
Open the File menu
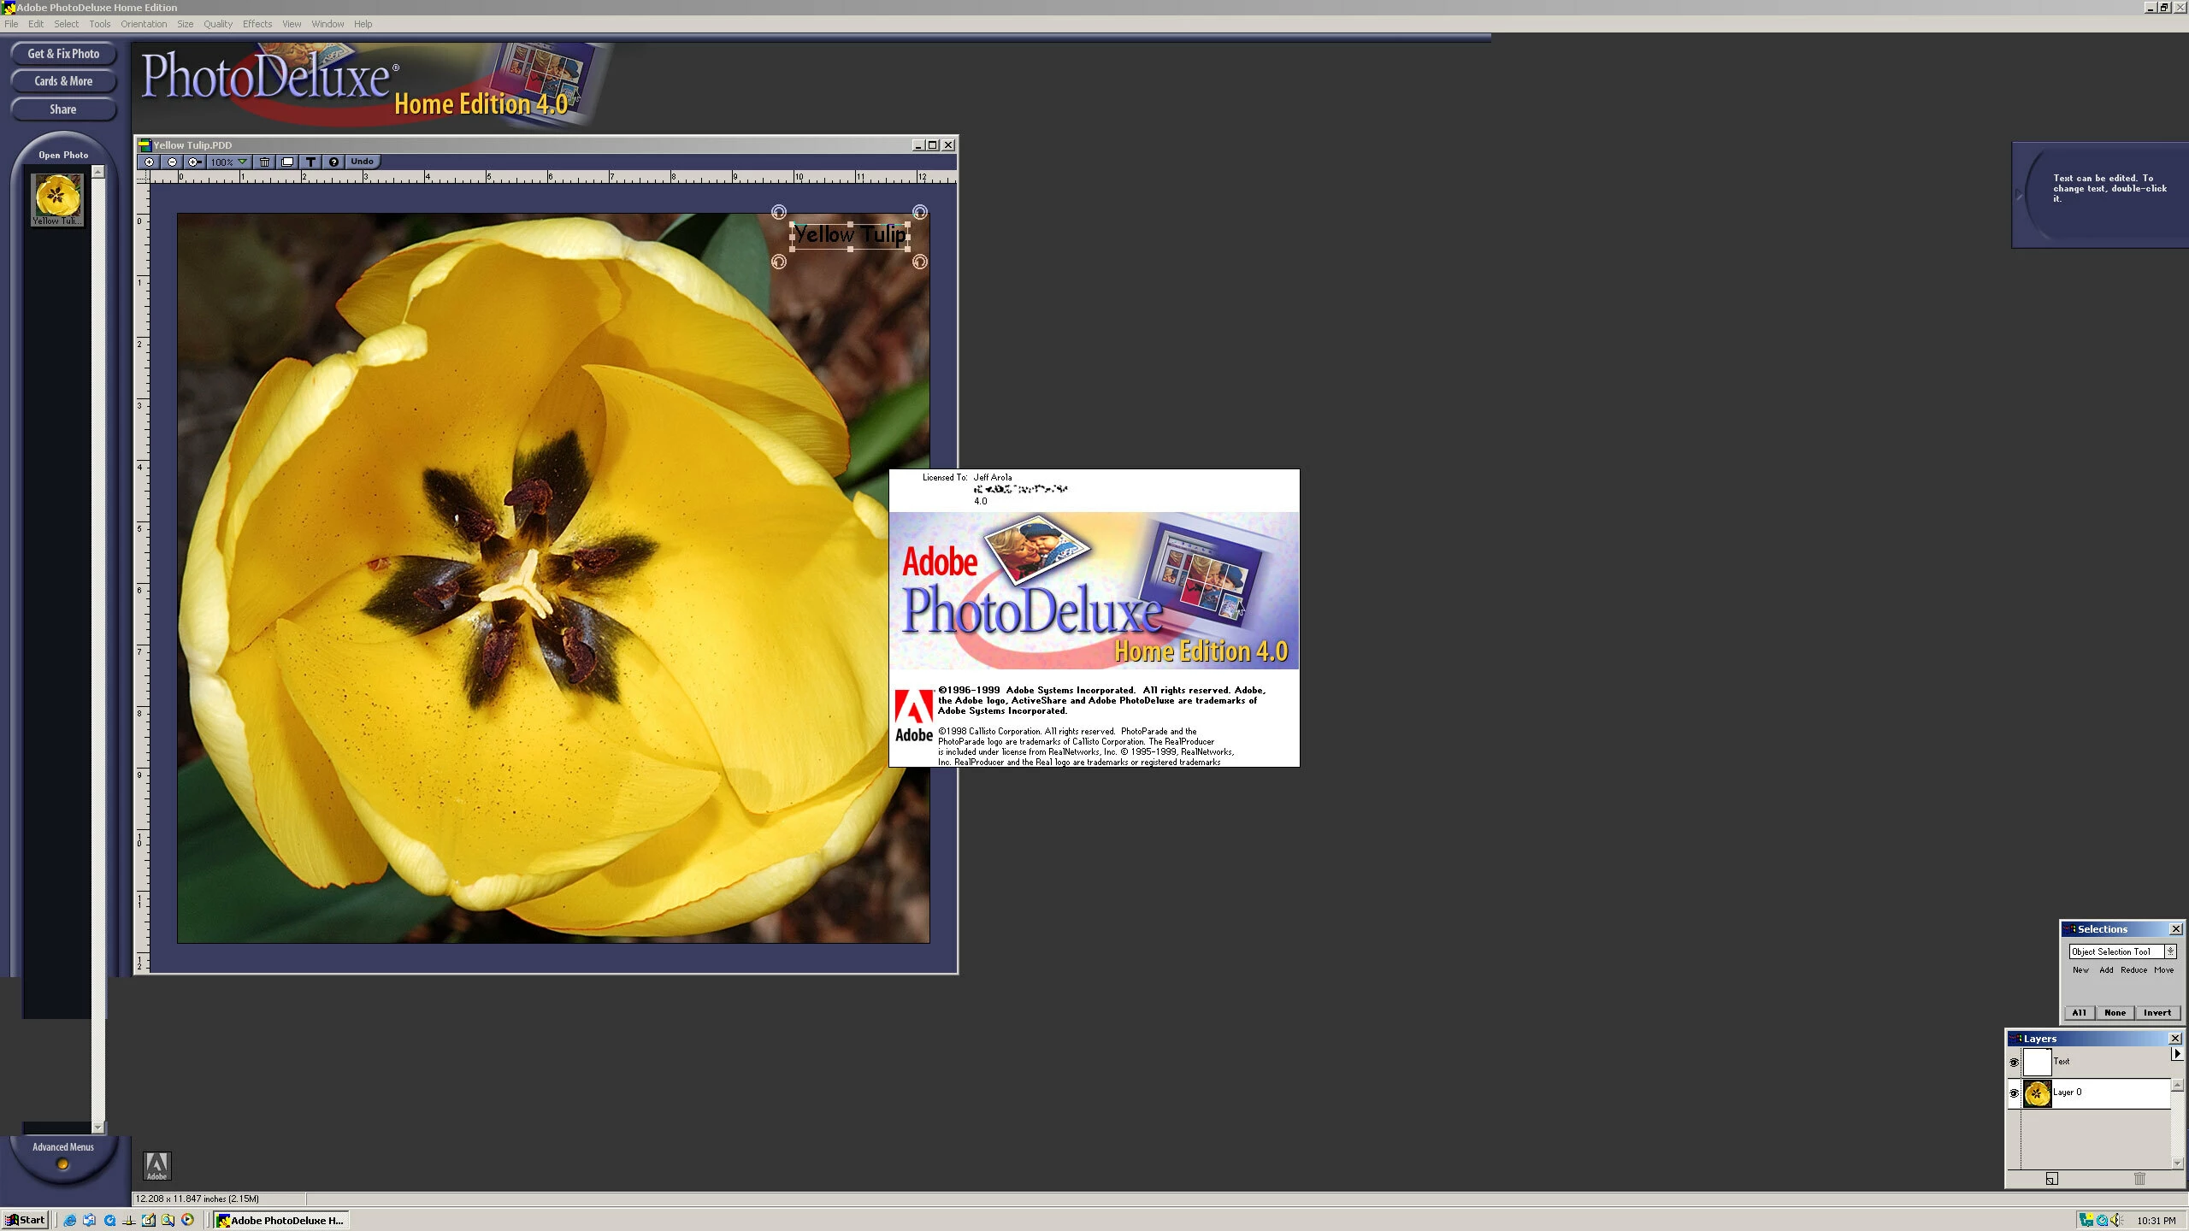11,24
